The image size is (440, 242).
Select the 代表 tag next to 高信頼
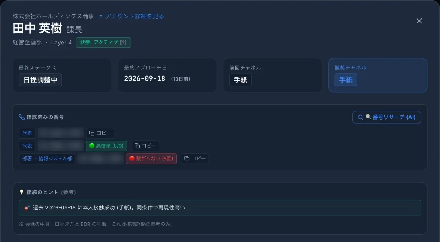[27, 146]
